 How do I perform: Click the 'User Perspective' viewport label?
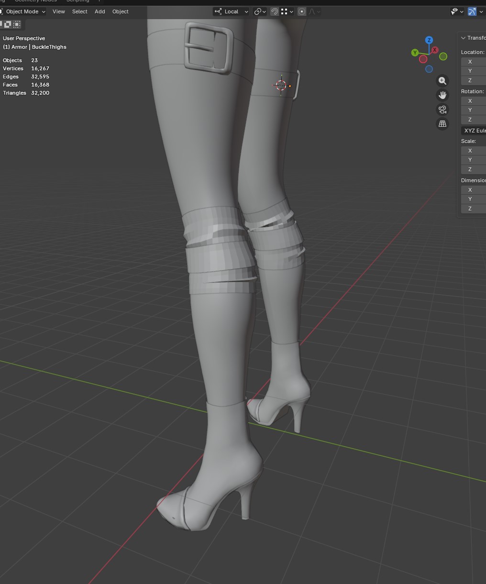coord(24,38)
